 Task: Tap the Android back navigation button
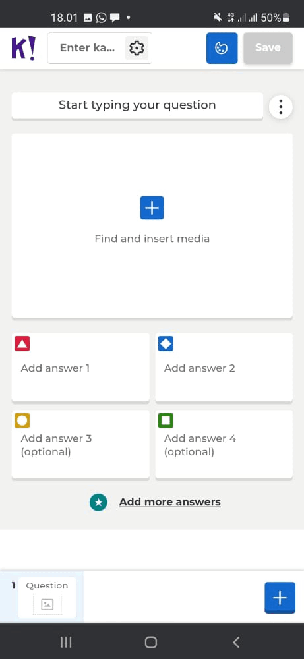click(236, 642)
